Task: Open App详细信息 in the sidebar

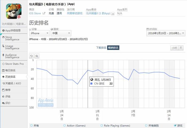Action: (14, 30)
